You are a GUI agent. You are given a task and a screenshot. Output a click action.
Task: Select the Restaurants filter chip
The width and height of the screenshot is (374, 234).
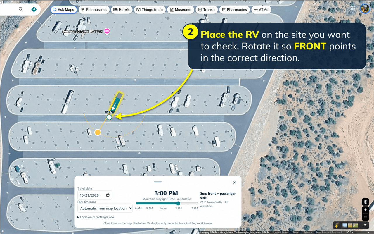click(94, 10)
